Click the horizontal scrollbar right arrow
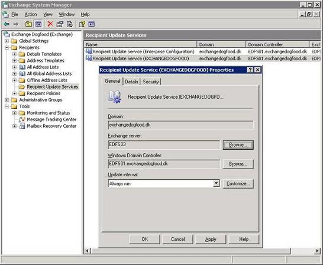Image resolution: width=323 pixels, height=265 pixels. (317, 251)
